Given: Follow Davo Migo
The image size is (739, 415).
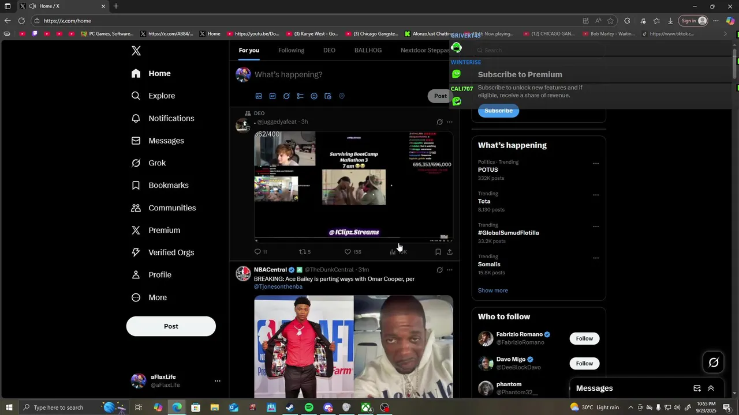Looking at the screenshot, I should (x=584, y=363).
